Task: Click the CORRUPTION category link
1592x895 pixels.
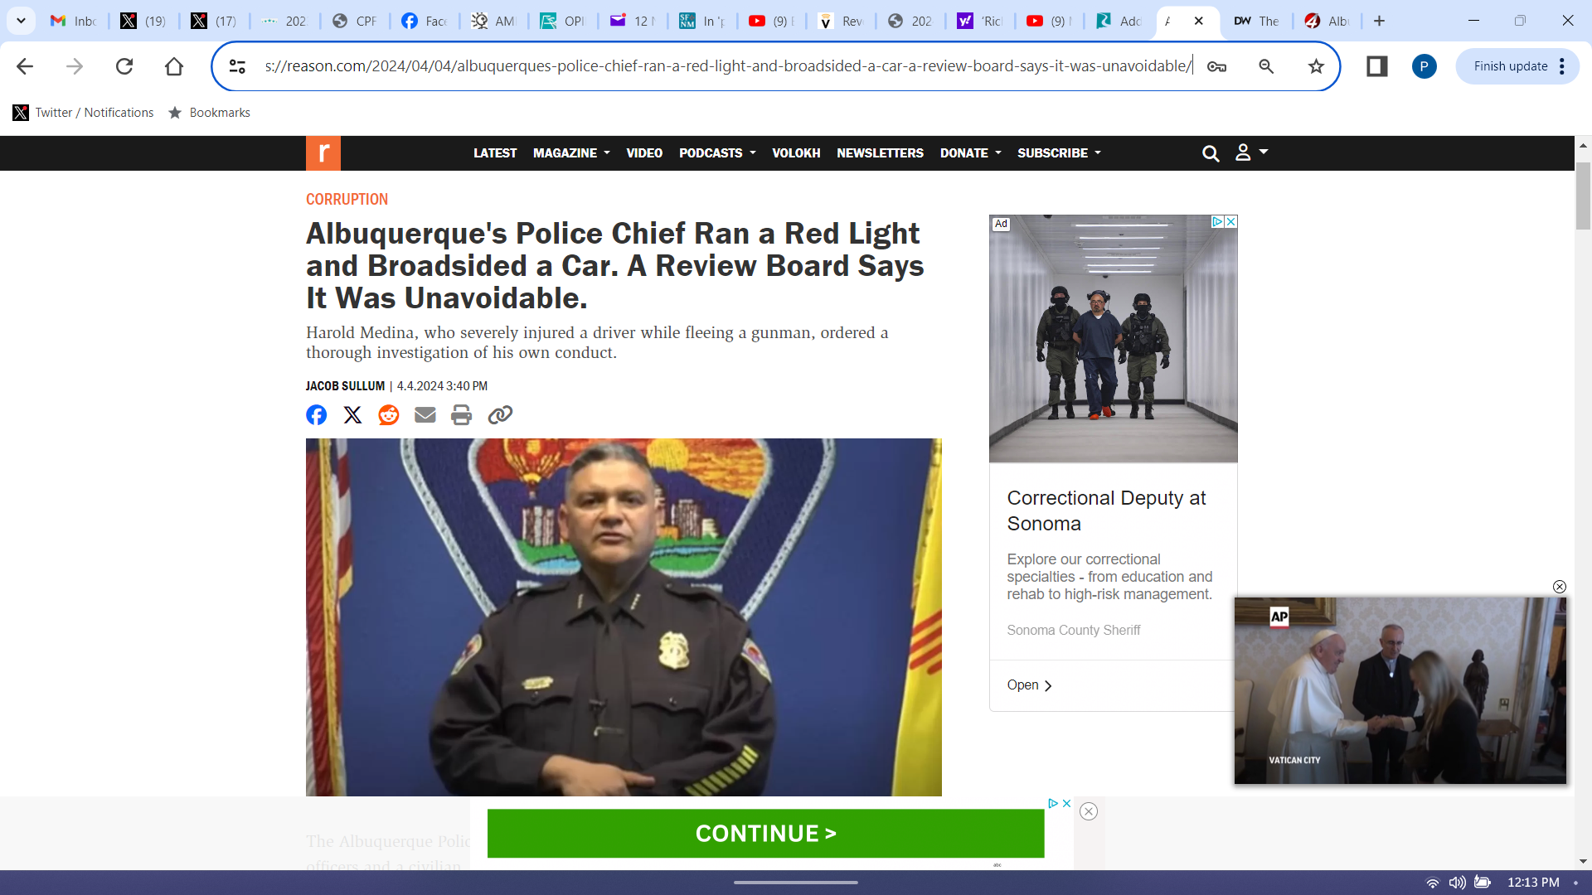Action: [x=347, y=200]
